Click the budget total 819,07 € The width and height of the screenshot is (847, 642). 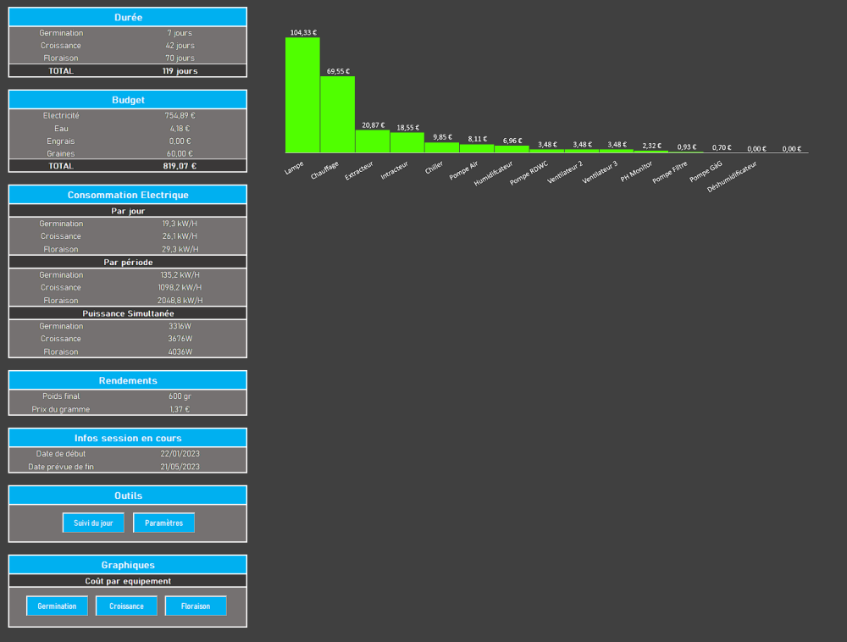pos(180,166)
